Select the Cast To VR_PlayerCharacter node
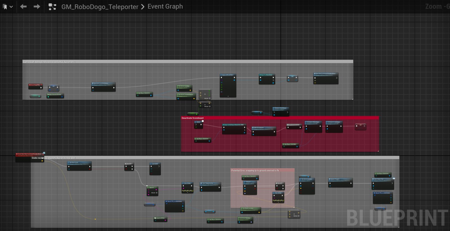This screenshot has width=450, height=231. coord(234,129)
